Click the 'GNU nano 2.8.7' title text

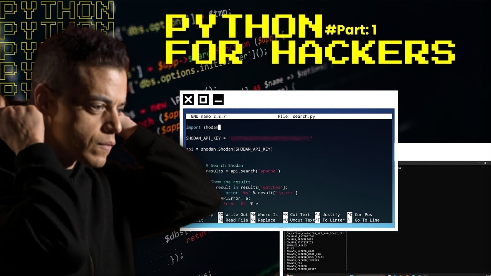point(208,116)
